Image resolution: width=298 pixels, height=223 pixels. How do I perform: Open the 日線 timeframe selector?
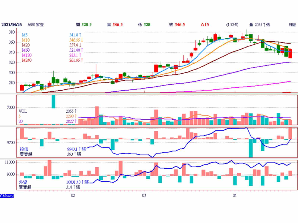[292, 25]
